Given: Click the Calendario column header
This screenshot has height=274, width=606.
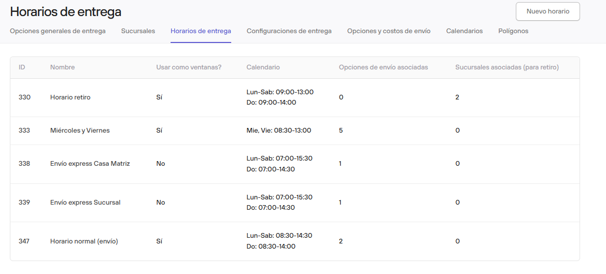Looking at the screenshot, I should tap(263, 67).
